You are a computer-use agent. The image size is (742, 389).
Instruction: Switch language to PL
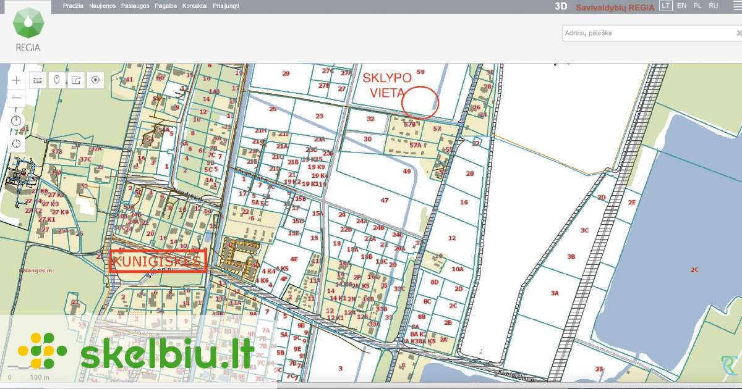697,6
